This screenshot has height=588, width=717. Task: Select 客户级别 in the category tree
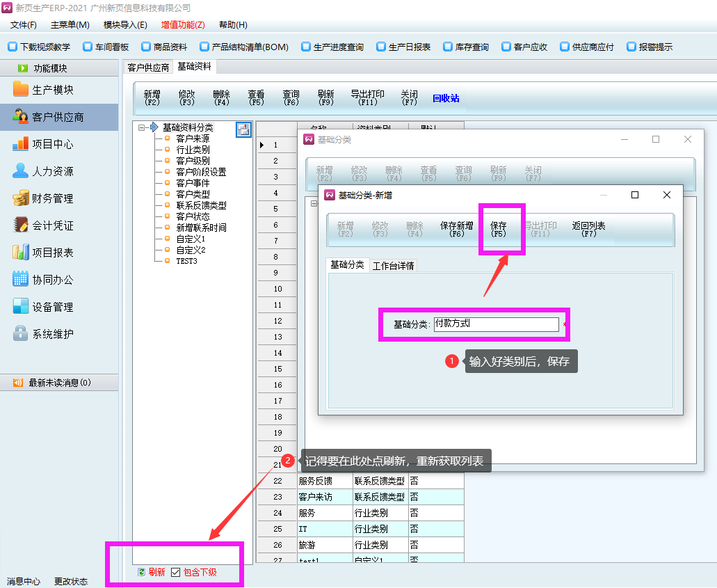coord(193,161)
